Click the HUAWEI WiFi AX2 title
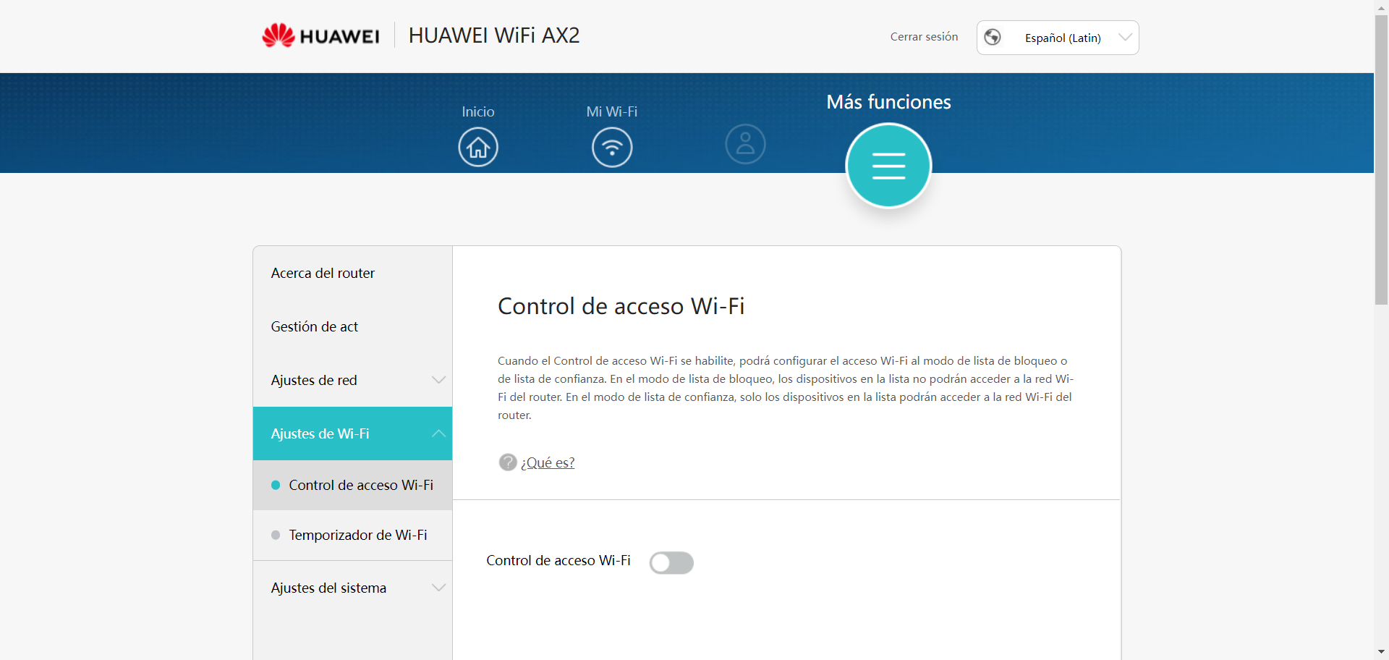 click(x=494, y=35)
